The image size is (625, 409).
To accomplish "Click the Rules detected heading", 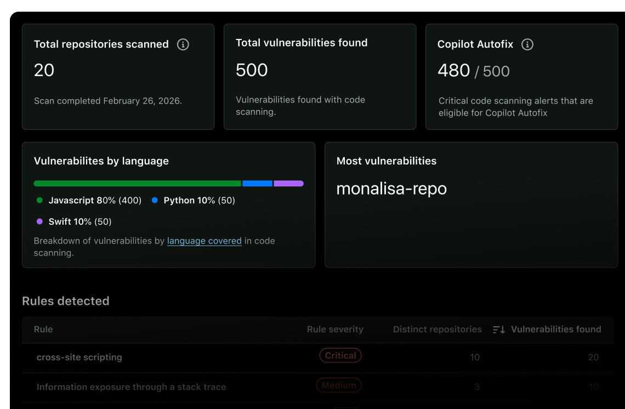I will (x=66, y=301).
